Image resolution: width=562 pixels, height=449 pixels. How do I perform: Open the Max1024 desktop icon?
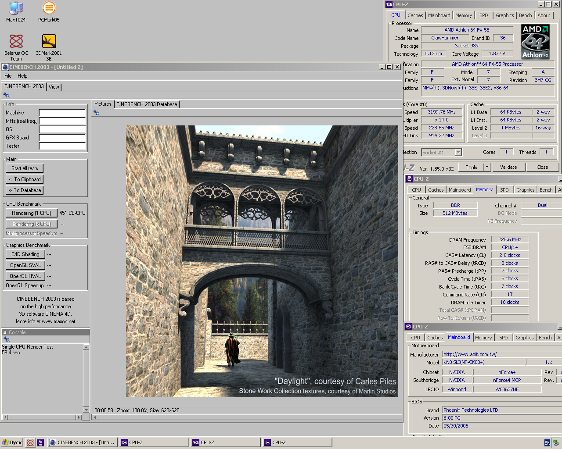[x=16, y=12]
